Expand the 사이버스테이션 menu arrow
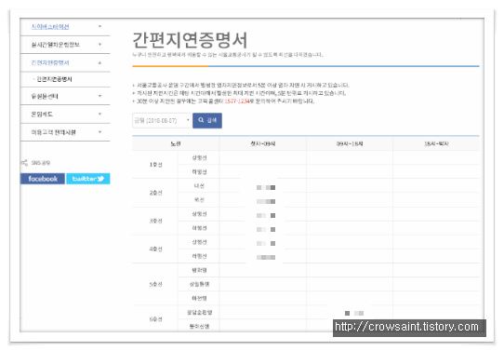Viewport: 504px width, 351px height. tap(99, 26)
